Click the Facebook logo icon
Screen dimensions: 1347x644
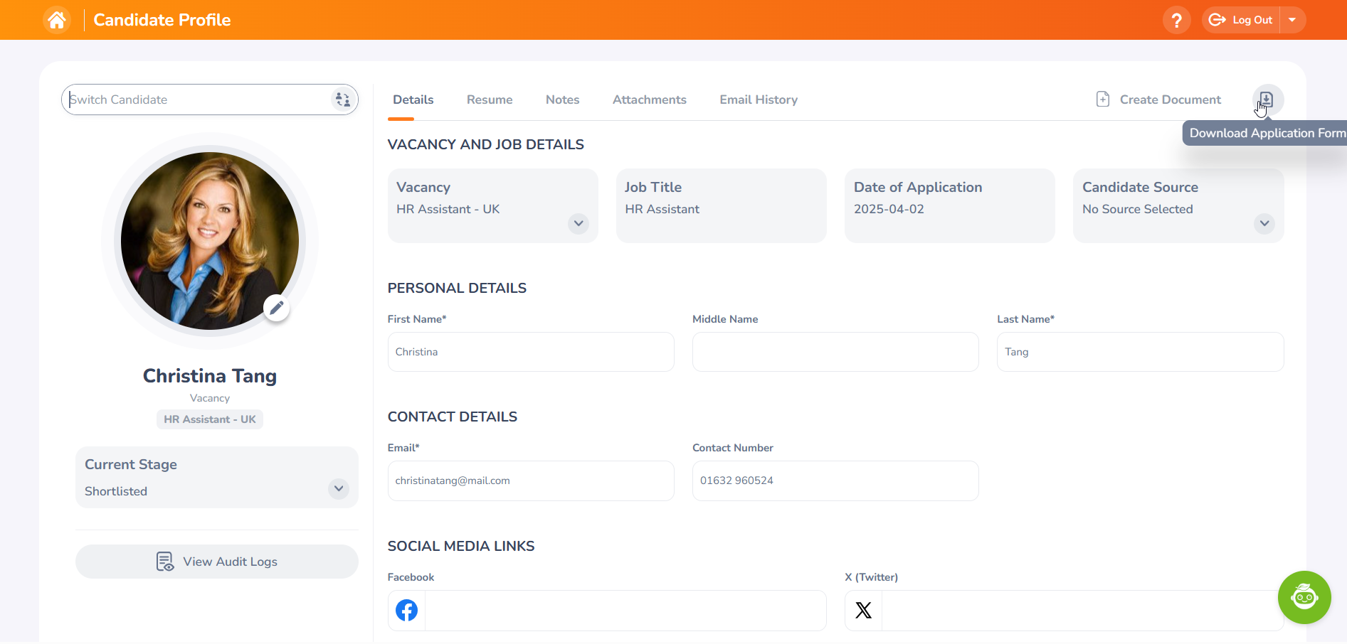point(406,610)
